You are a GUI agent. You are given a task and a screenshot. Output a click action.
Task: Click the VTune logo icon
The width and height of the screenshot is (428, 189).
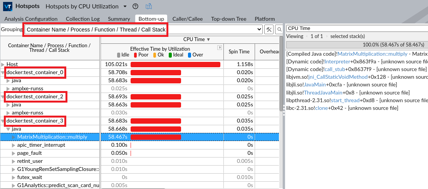7,6
